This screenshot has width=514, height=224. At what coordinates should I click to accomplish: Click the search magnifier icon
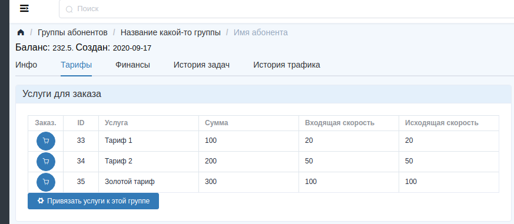pos(69,9)
